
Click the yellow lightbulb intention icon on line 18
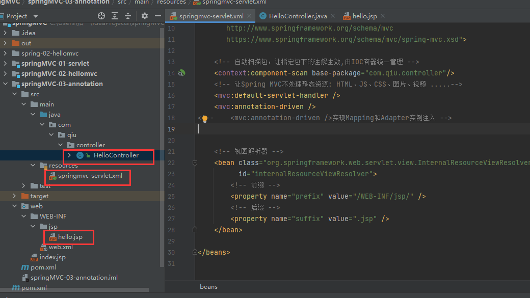point(204,118)
